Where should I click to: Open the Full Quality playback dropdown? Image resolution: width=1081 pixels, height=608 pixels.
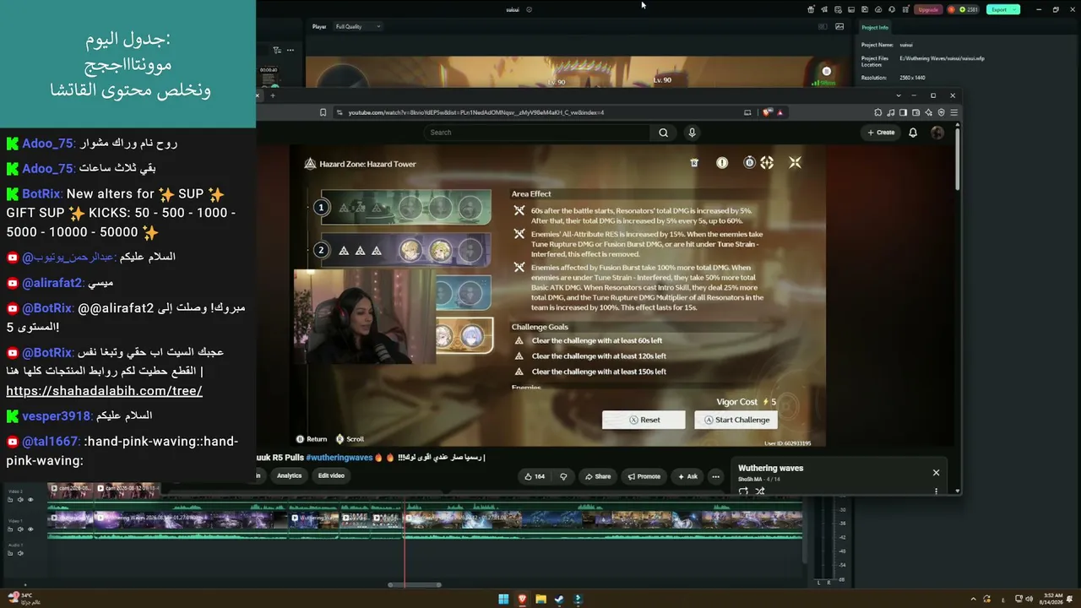tap(358, 26)
